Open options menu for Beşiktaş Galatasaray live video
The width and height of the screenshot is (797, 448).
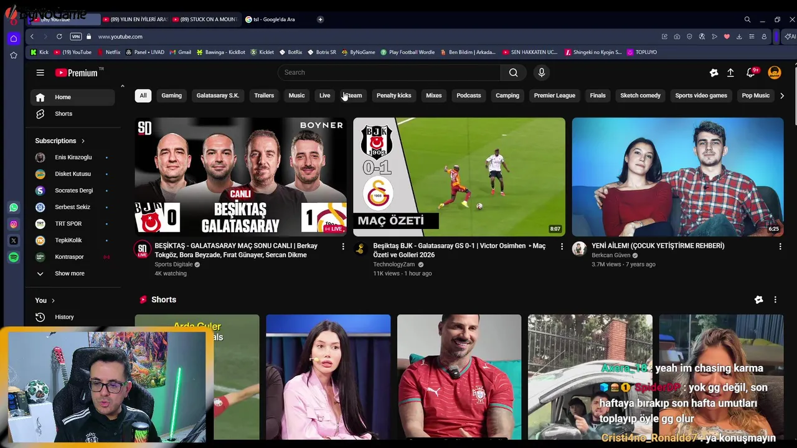coord(342,247)
